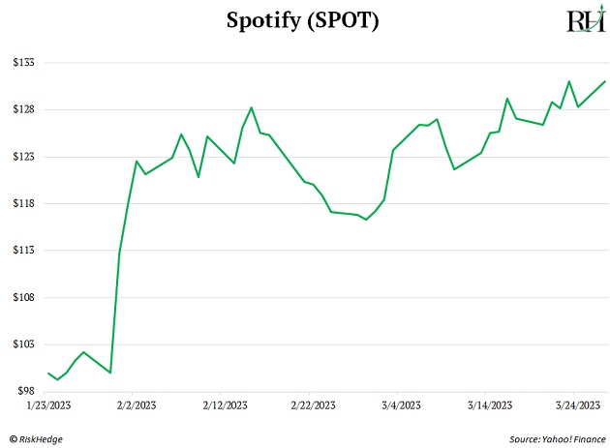This screenshot has width=610, height=448.
Task: Click the 3/4/2023 date label
Action: (x=401, y=405)
